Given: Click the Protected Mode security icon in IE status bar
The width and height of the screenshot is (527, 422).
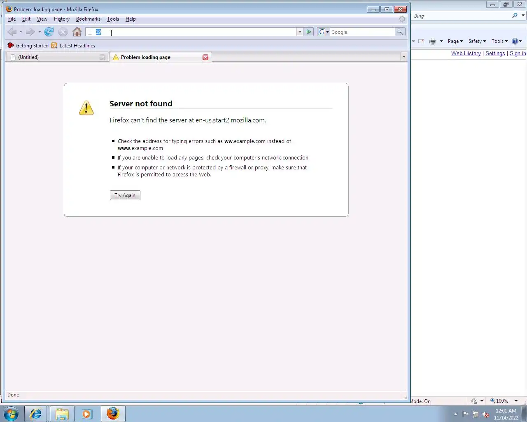Looking at the screenshot, I should pos(474,401).
